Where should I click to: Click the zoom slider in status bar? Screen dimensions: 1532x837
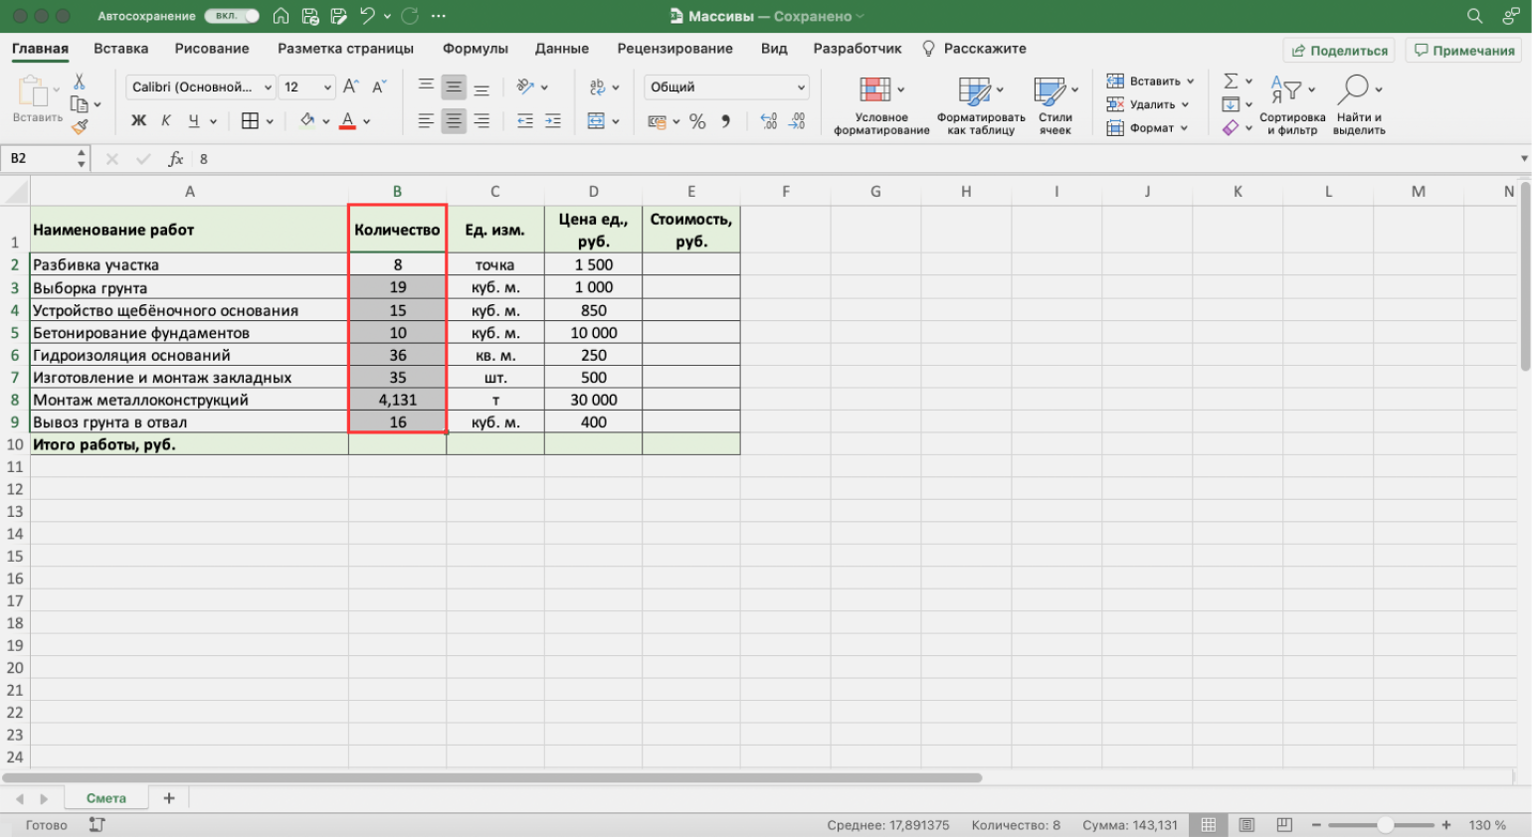coord(1384,825)
